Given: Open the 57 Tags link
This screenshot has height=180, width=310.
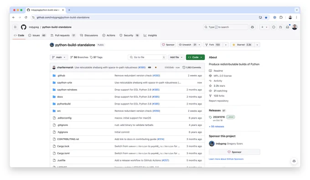Looking at the screenshot, I should point(96,57).
